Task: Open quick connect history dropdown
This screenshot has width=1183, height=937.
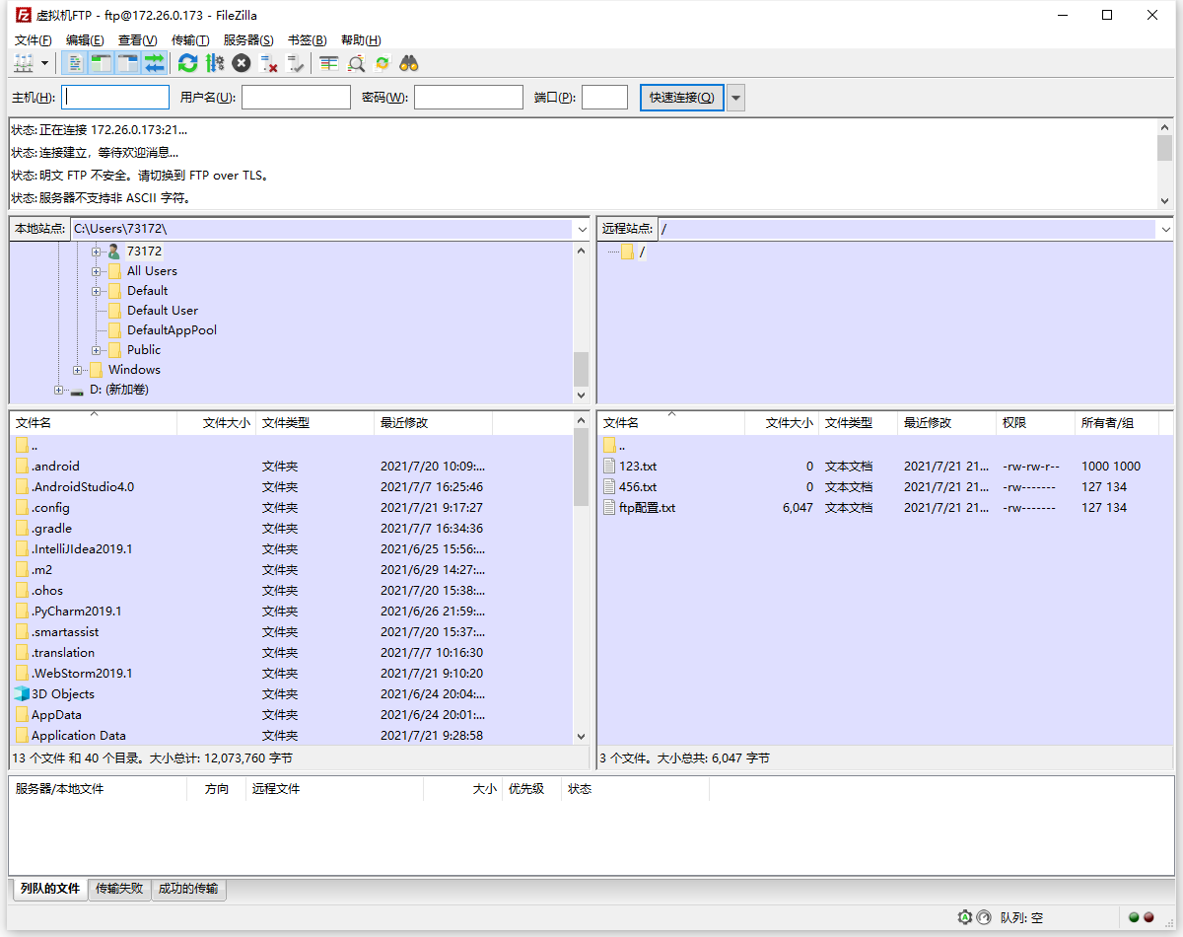Action: pyautogui.click(x=735, y=97)
